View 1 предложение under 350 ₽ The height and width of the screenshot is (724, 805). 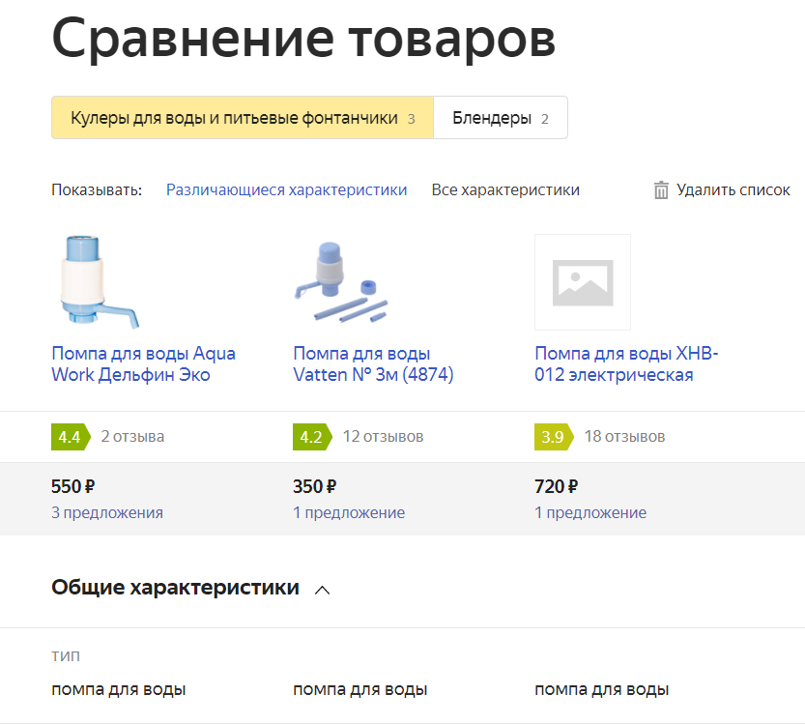tap(349, 512)
